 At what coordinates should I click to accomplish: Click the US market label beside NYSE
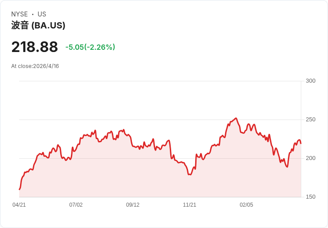point(42,14)
